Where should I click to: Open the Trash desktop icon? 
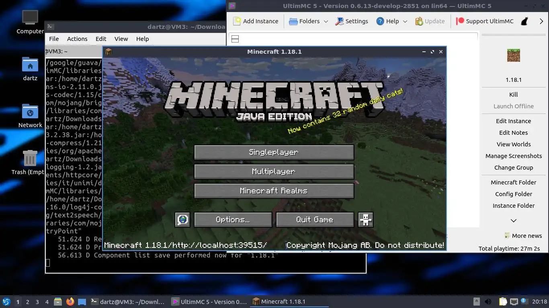pos(30,162)
